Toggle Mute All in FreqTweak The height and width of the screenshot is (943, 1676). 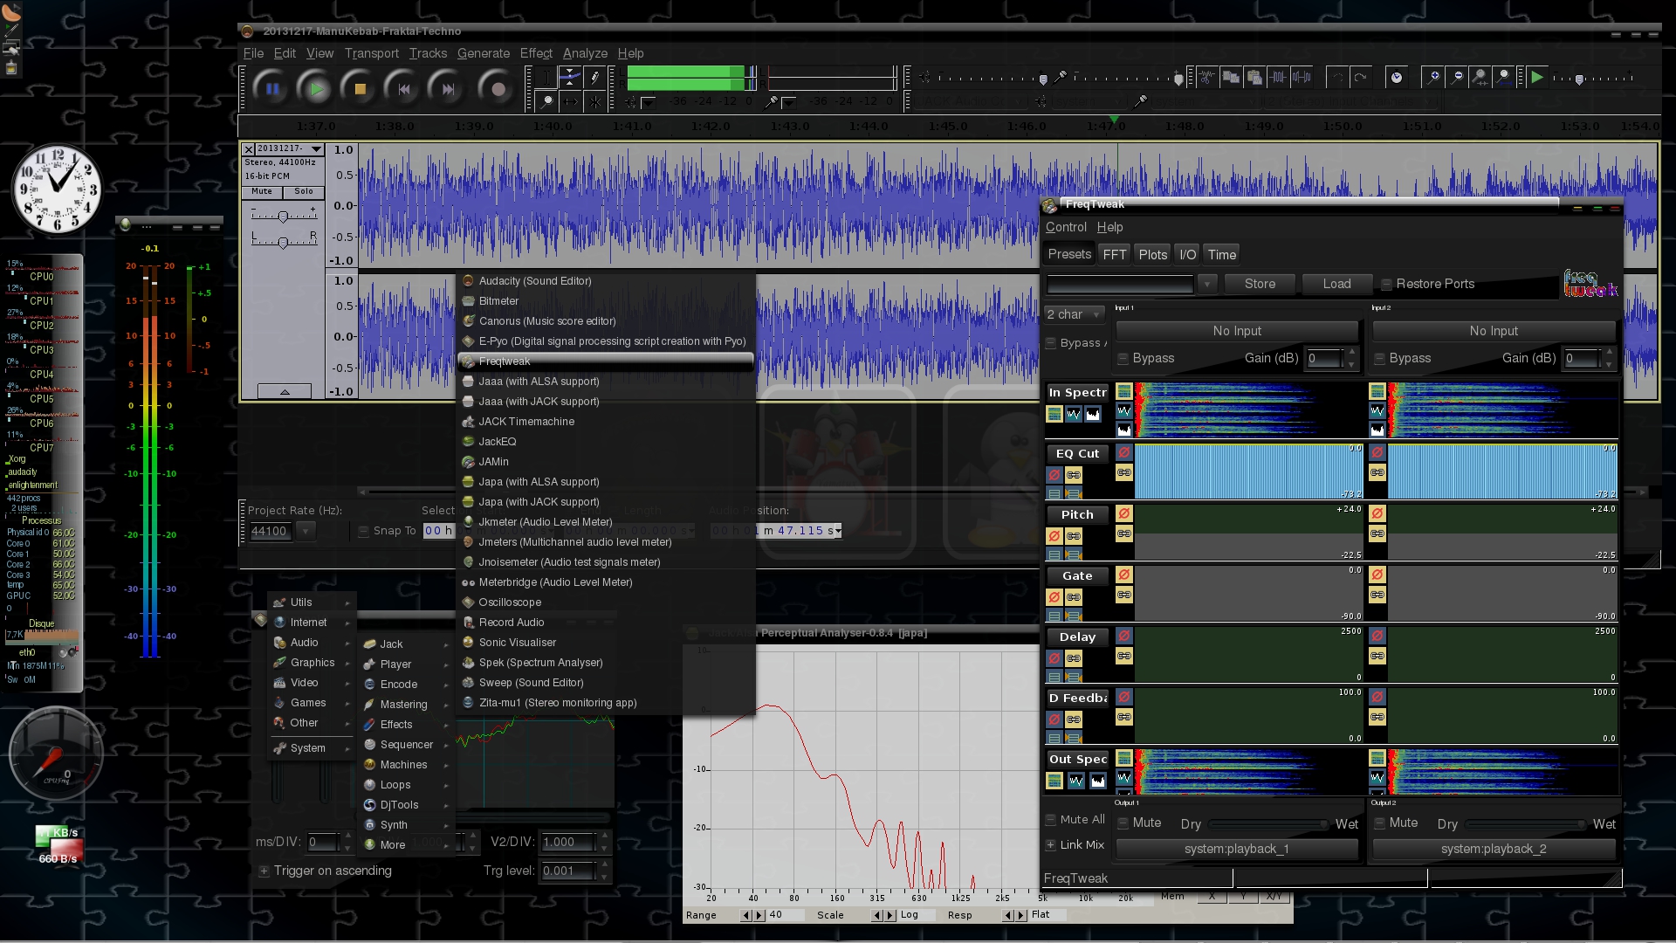pos(1051,820)
